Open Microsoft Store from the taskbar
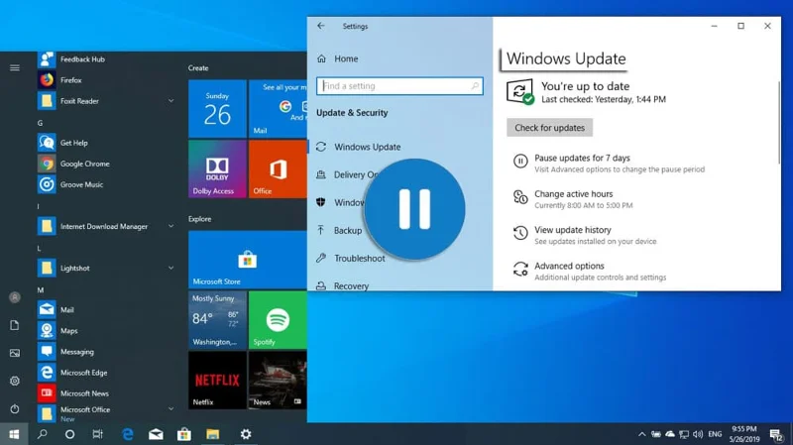Viewport: 793px width, 445px height. click(x=184, y=434)
